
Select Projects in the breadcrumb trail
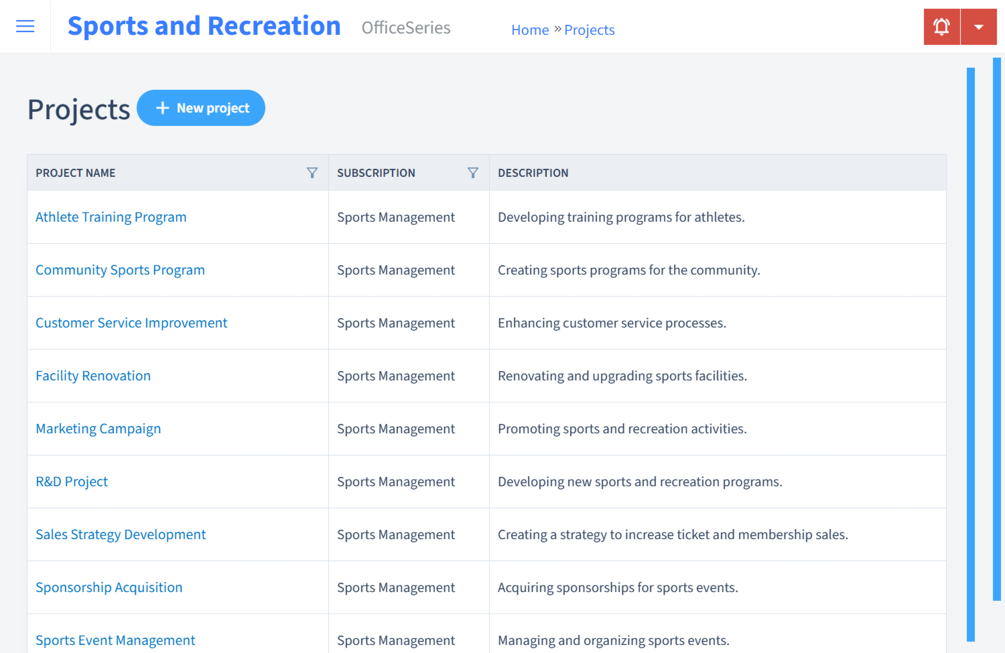pyautogui.click(x=589, y=29)
